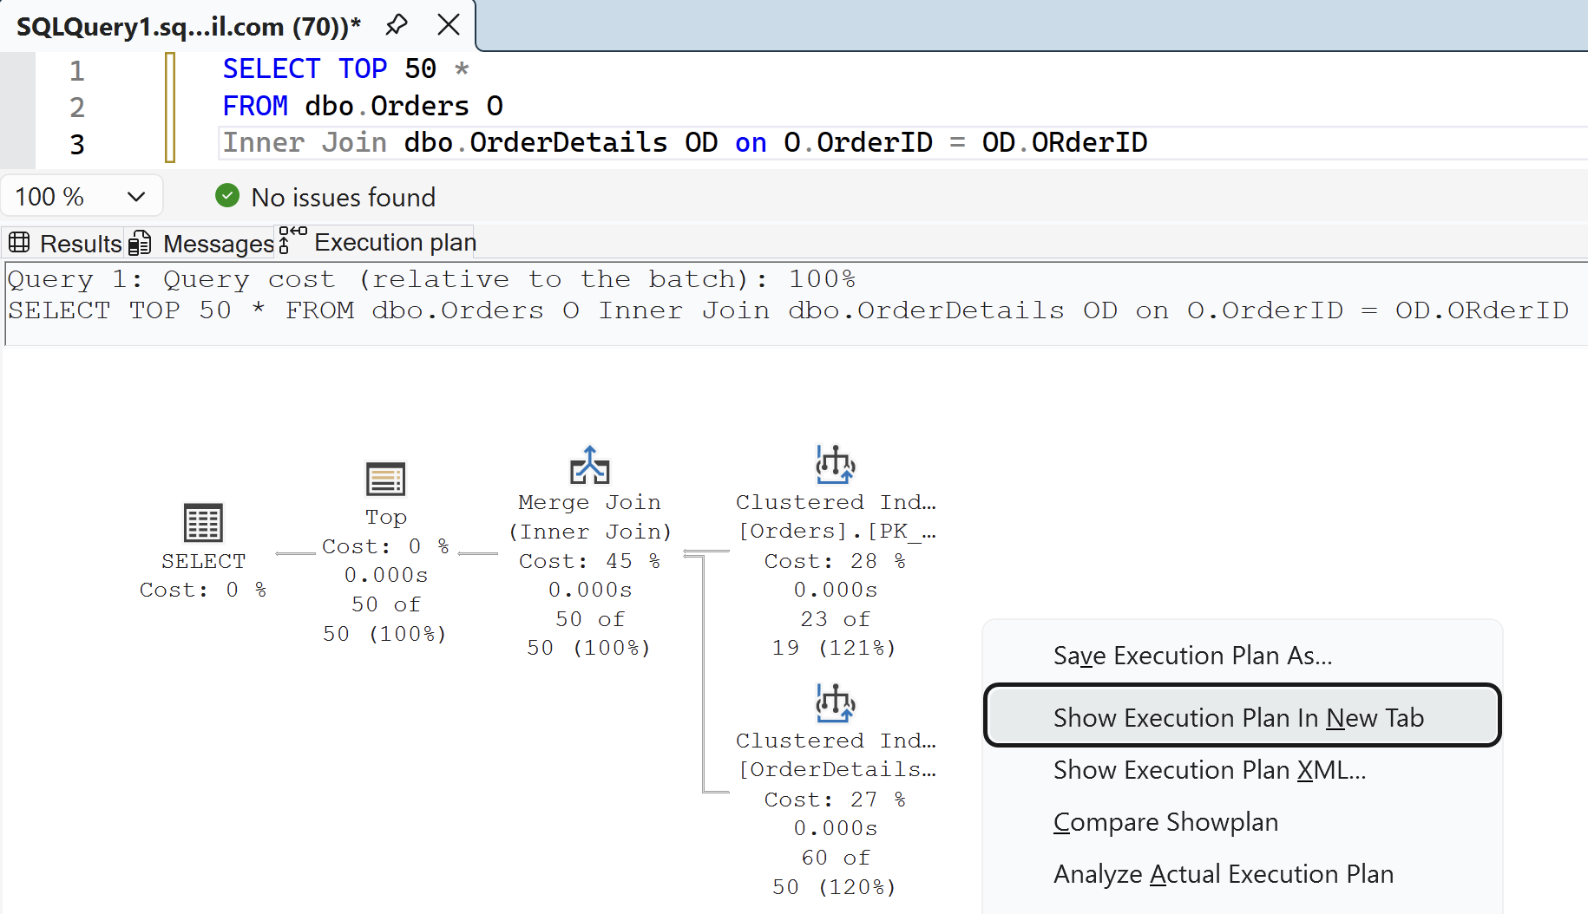
Task: Click the green 'No issues found' checkmark icon
Action: pos(226,195)
